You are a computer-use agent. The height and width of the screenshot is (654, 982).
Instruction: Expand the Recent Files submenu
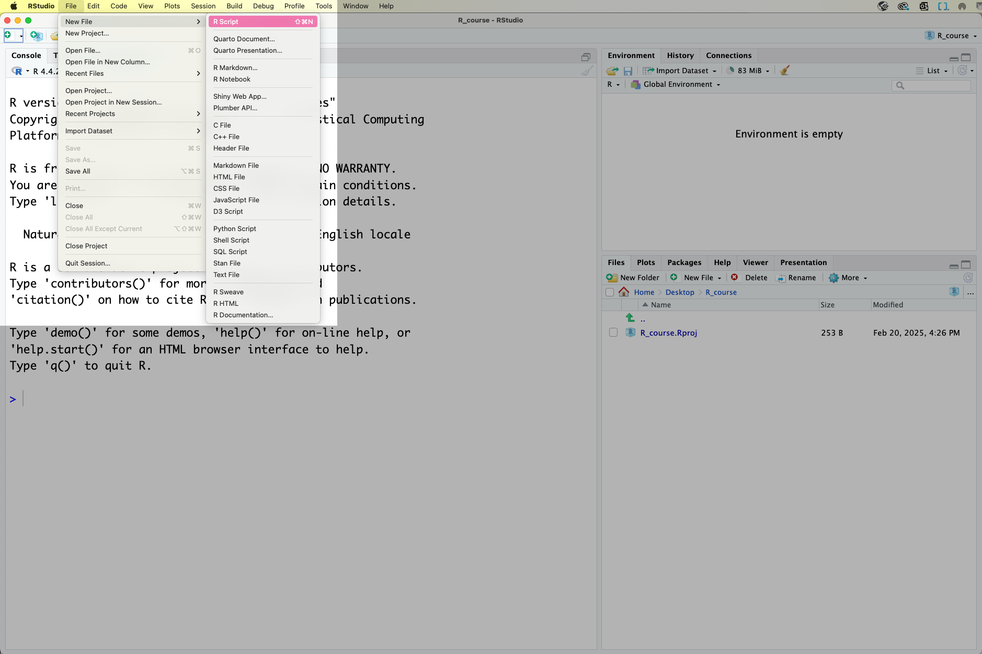coord(132,73)
